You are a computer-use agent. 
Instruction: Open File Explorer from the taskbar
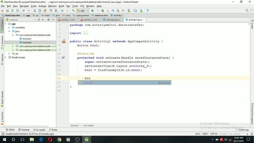32,139
